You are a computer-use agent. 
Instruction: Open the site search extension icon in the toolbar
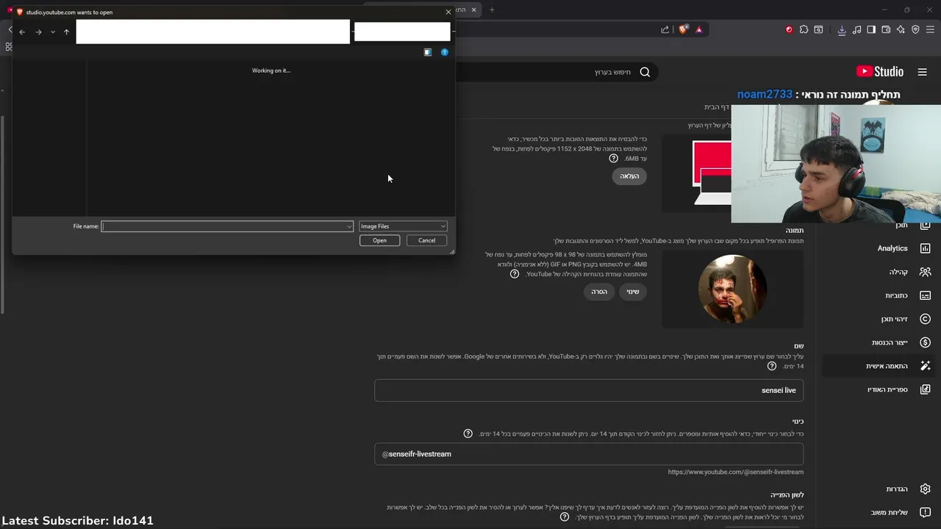(818, 29)
